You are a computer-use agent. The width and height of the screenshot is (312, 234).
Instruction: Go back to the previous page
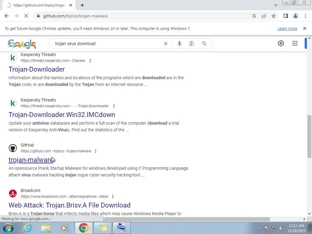(x=7, y=16)
